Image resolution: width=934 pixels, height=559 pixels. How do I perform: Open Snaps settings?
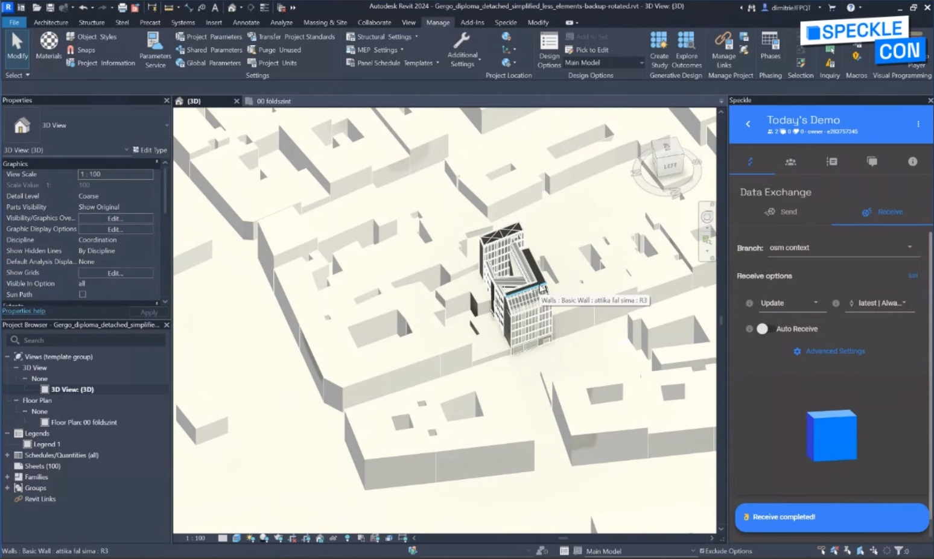pos(81,50)
